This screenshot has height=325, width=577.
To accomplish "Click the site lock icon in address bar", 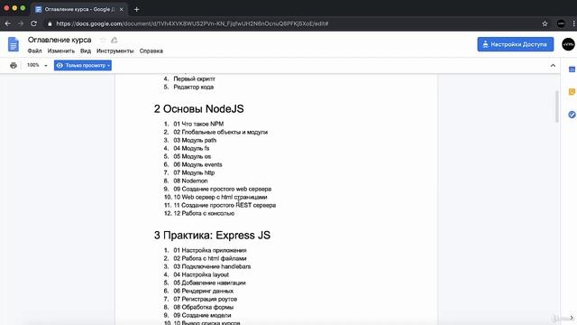I will click(50, 23).
